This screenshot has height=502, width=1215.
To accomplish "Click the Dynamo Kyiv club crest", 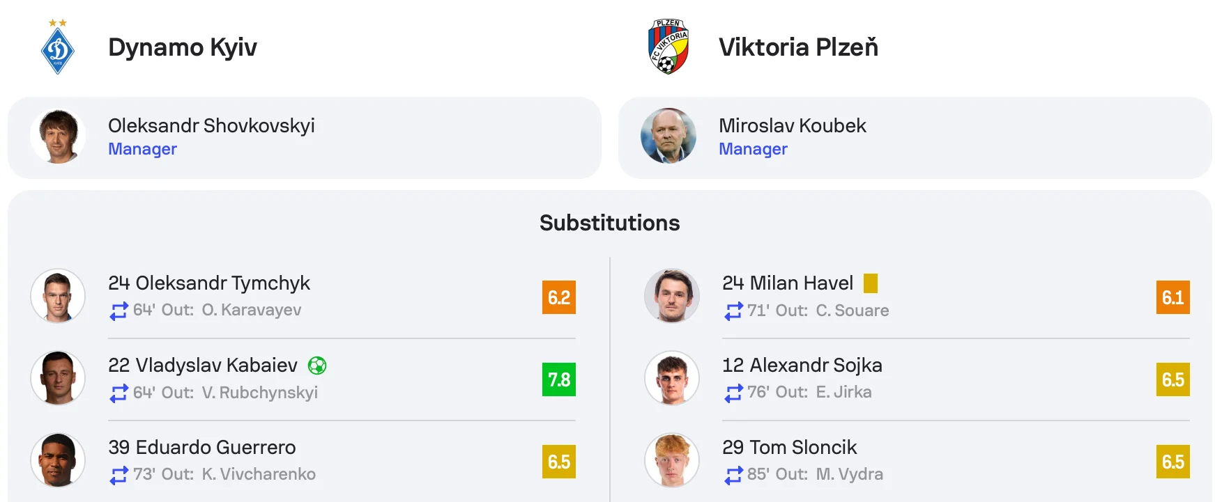I will (57, 47).
